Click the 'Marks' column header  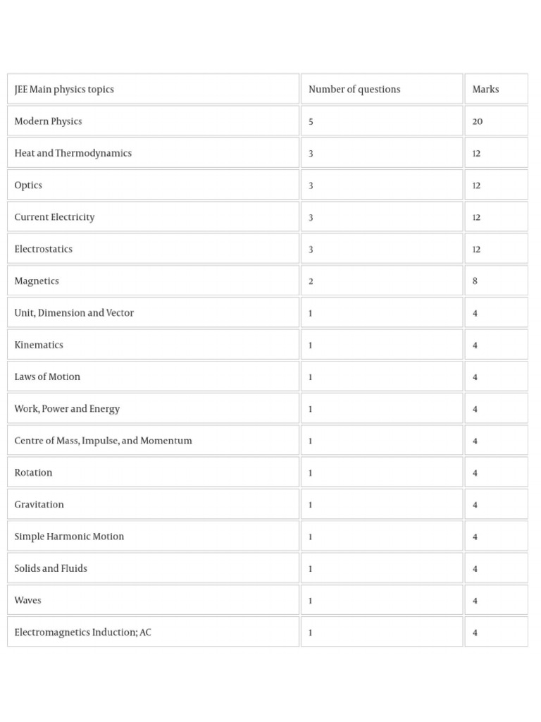coord(496,89)
